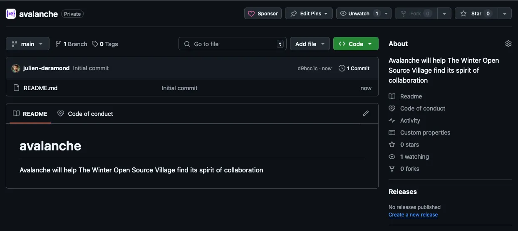Click the gear icon beside About

pyautogui.click(x=508, y=44)
